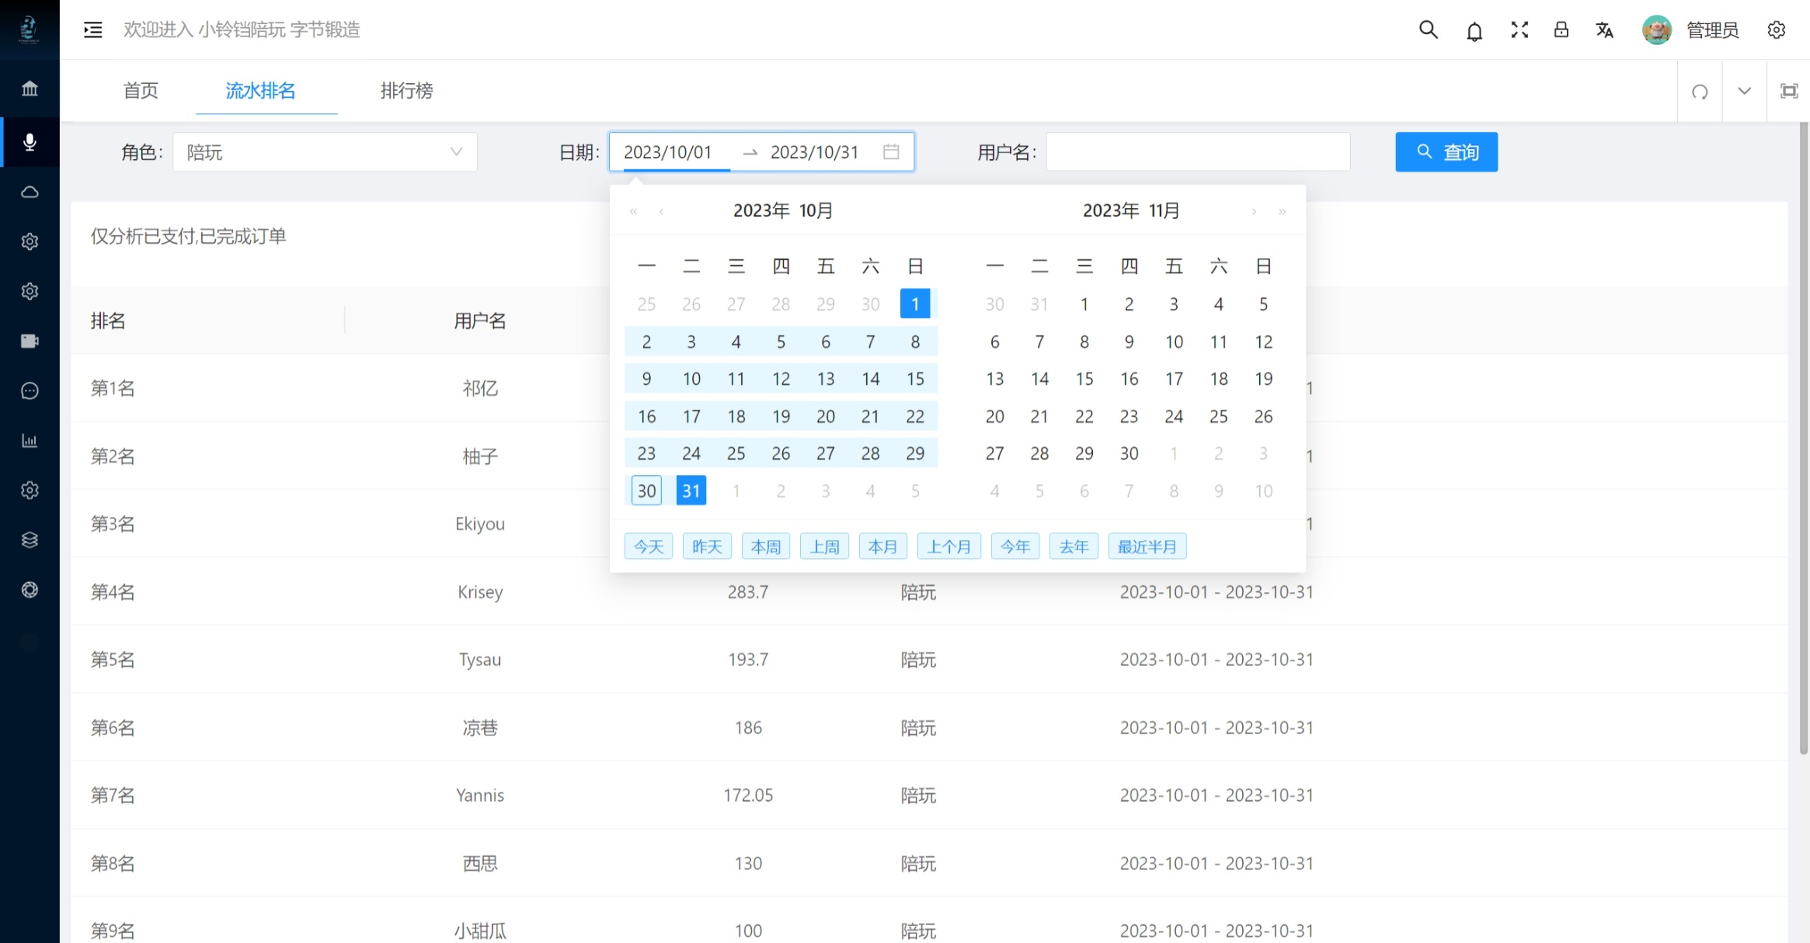Click 管理员 account name
Image resolution: width=1810 pixels, height=943 pixels.
(1712, 30)
